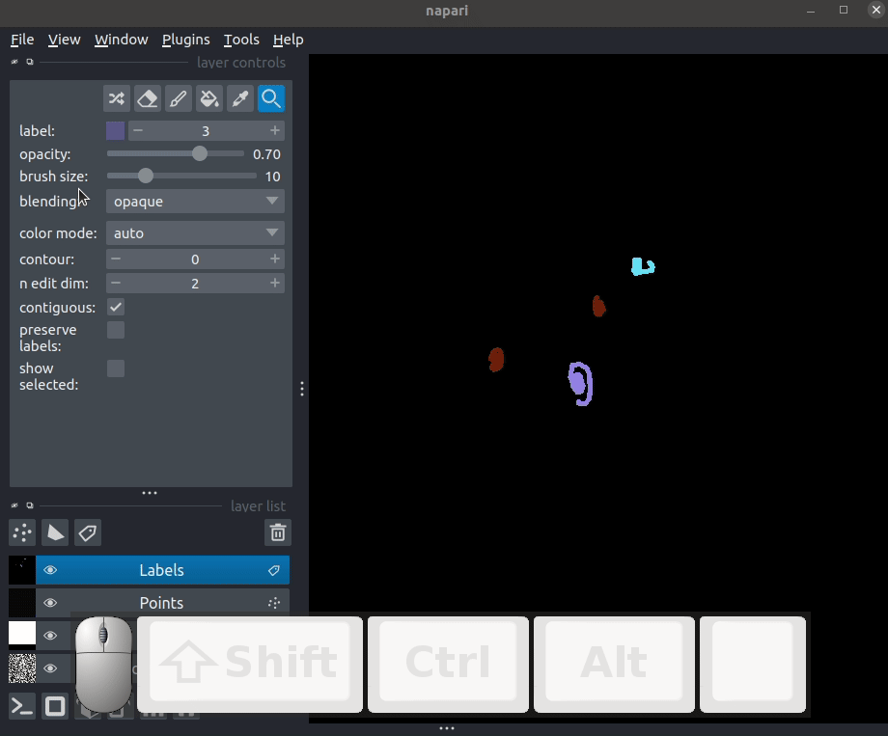The height and width of the screenshot is (736, 888).
Task: Pick a label with the color picker tool
Action: (239, 98)
